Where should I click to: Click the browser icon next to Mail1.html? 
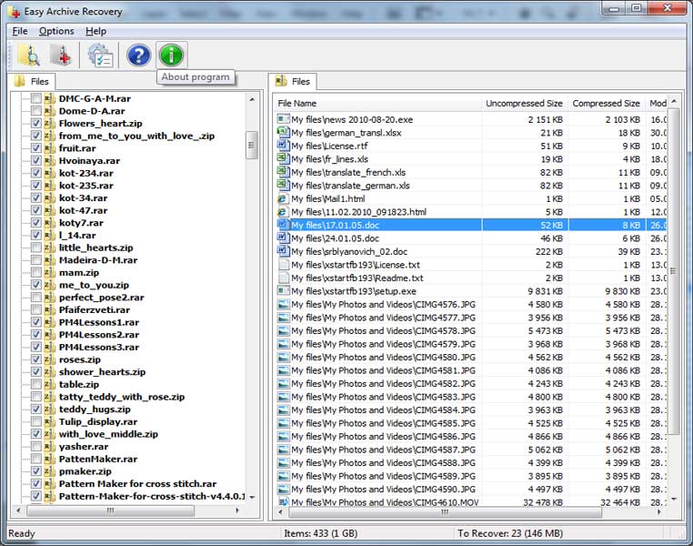pyautogui.click(x=282, y=198)
